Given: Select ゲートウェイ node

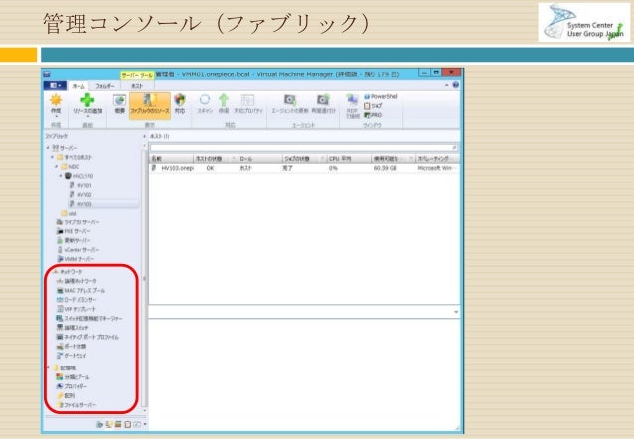Looking at the screenshot, I should click(72, 356).
